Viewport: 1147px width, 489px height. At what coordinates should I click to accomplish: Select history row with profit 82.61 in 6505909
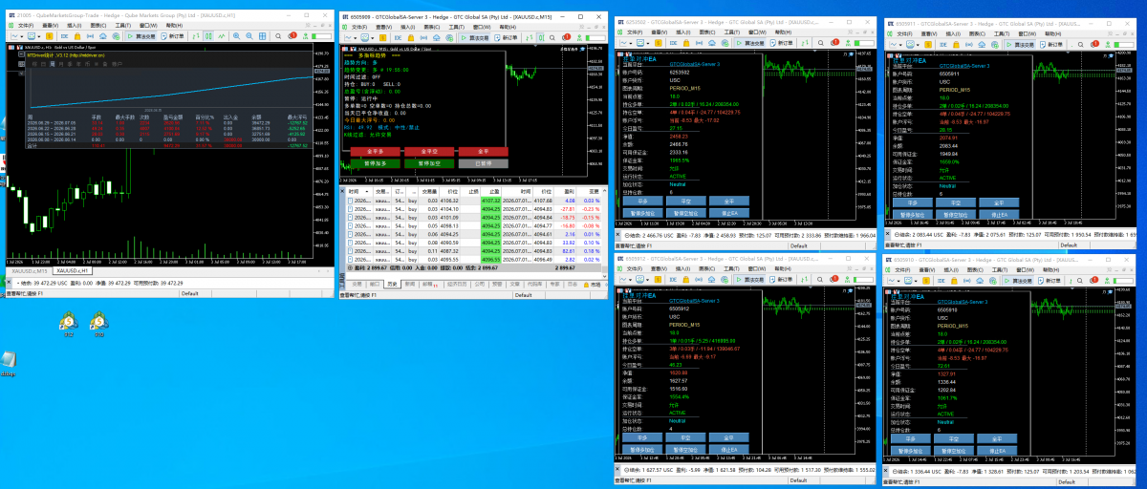(473, 251)
